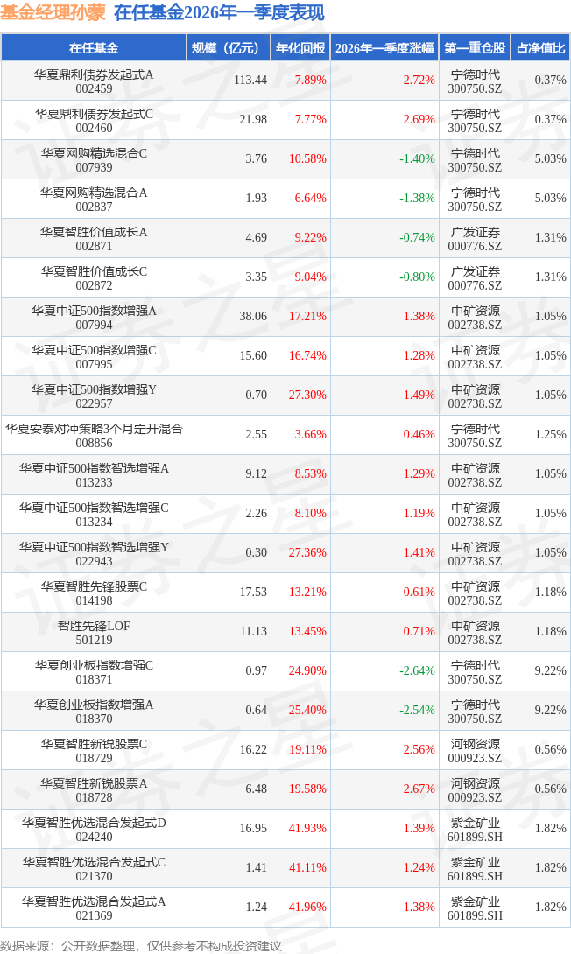Open fund 华夏中证500指数增强Y 022957
This screenshot has width=571, height=954.
pos(94,396)
